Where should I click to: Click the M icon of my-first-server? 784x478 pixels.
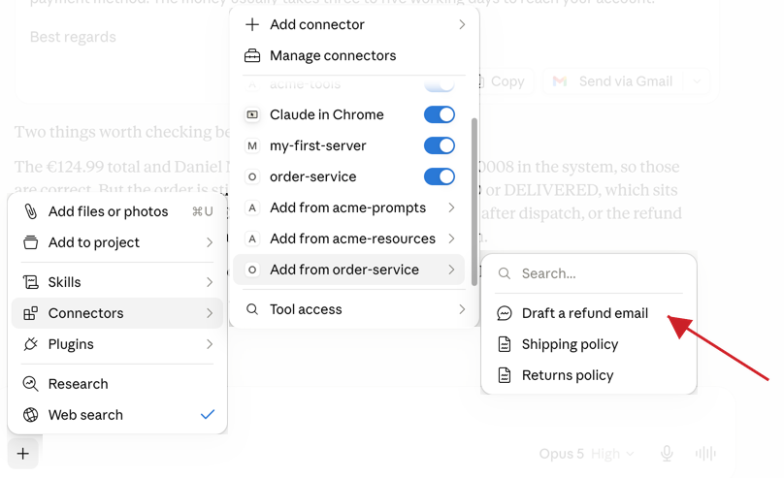(x=252, y=145)
